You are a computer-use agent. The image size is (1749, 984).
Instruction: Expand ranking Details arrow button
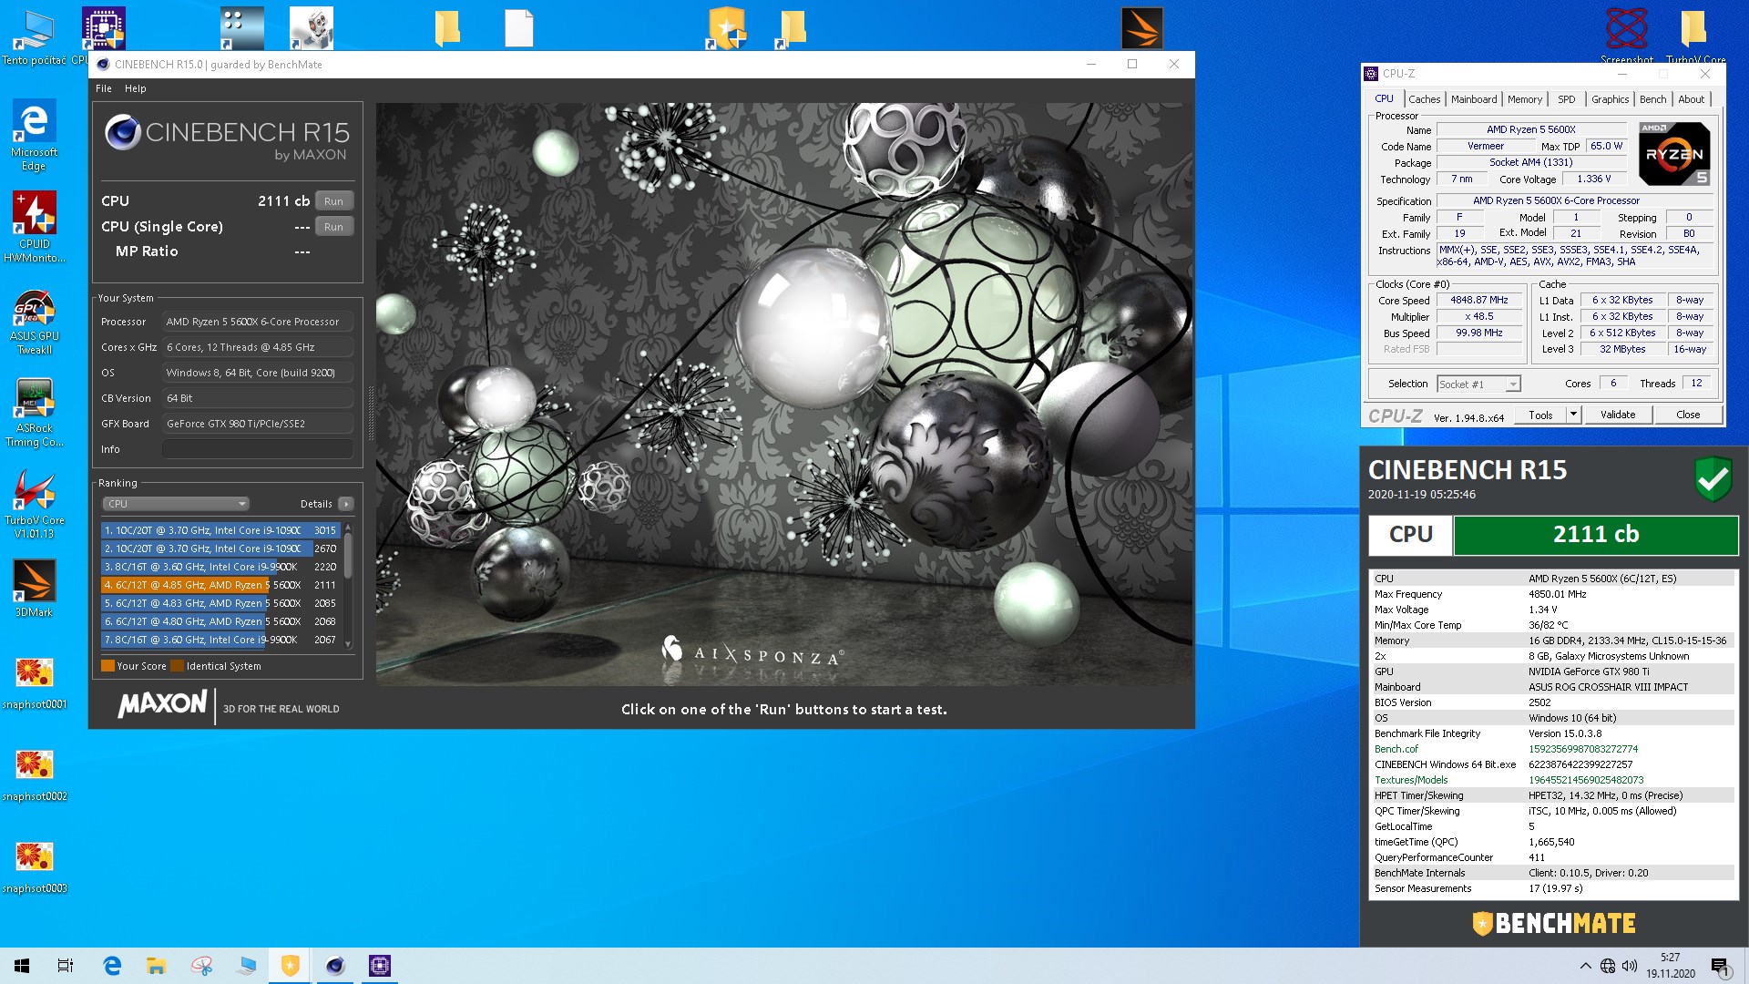(x=346, y=504)
